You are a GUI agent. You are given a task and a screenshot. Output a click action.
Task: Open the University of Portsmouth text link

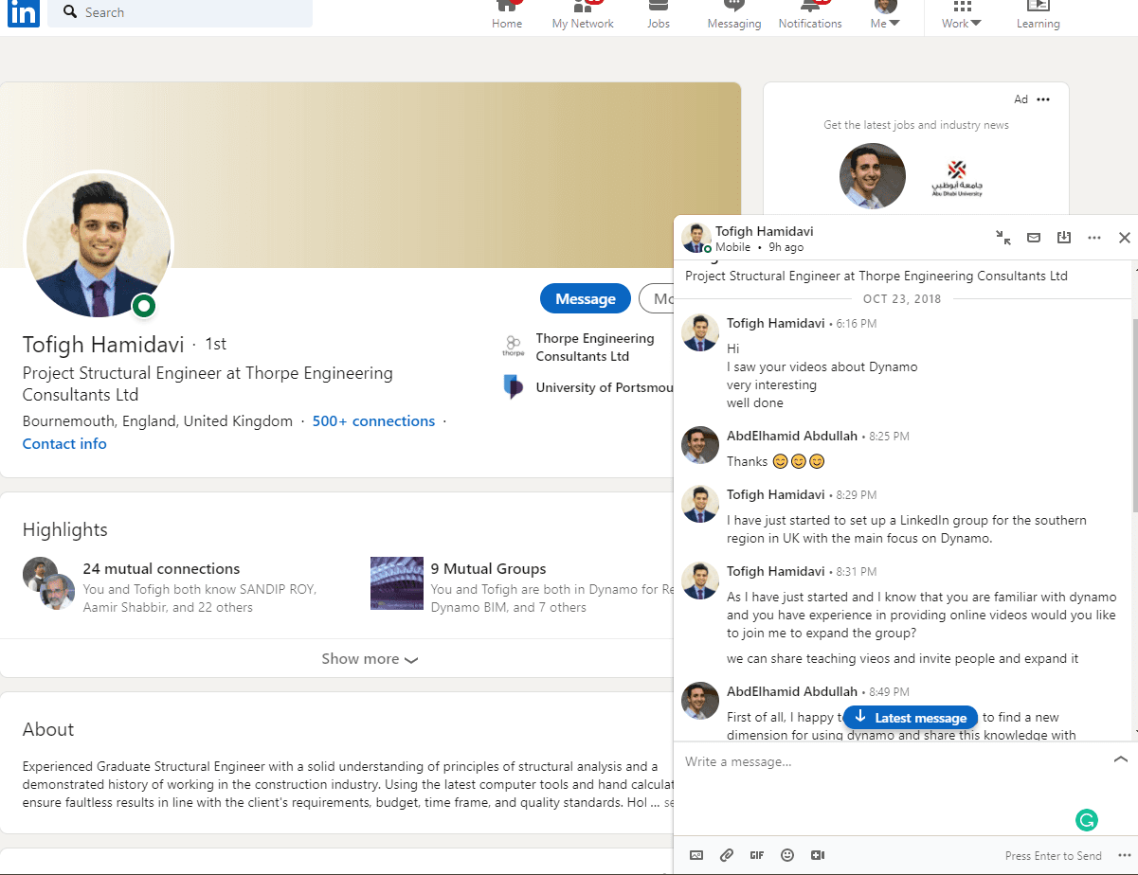605,387
